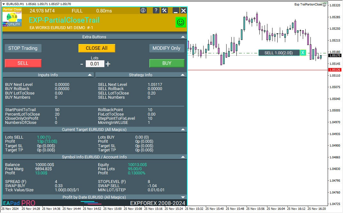Collapse the Inputs Info section
Image resolution: width=343 pixels, height=213 pixels.
tap(90, 75)
